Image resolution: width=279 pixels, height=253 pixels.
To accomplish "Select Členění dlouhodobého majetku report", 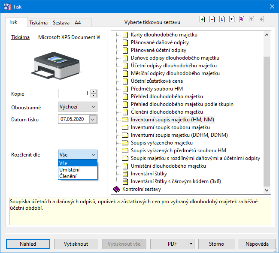I will pos(167,112).
